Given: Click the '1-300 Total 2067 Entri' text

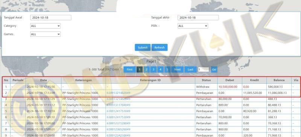Looking at the screenshot, I should pyautogui.click(x=104, y=69).
